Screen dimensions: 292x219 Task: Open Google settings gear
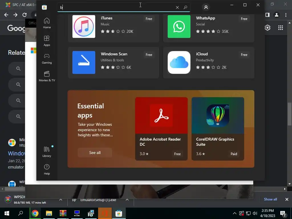point(267,28)
